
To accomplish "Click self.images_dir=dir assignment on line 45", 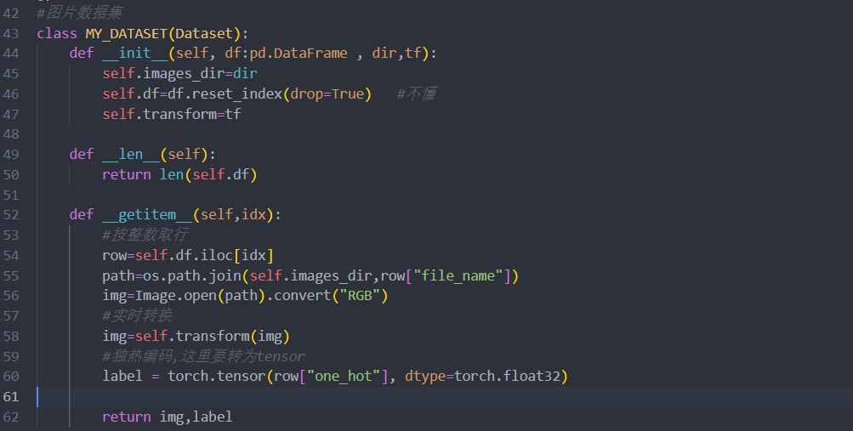I will pos(179,73).
